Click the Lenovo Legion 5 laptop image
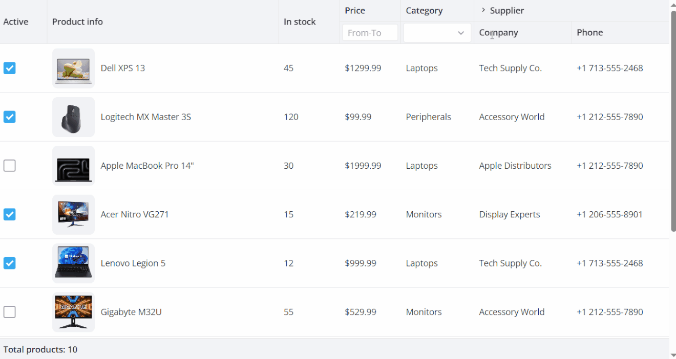The height and width of the screenshot is (359, 676). (x=73, y=263)
